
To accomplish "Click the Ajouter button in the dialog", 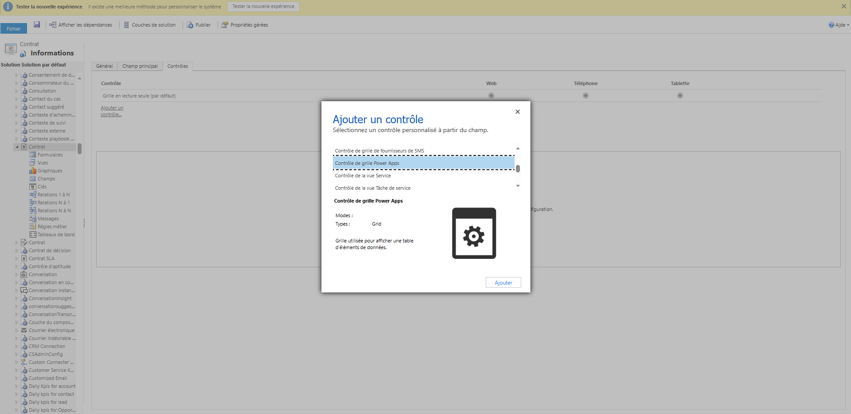I will (x=503, y=282).
